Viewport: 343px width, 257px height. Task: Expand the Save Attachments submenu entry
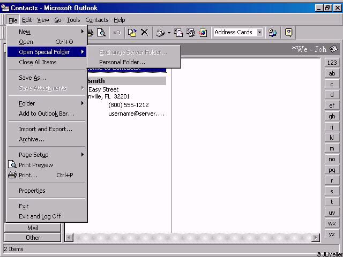[x=47, y=88]
